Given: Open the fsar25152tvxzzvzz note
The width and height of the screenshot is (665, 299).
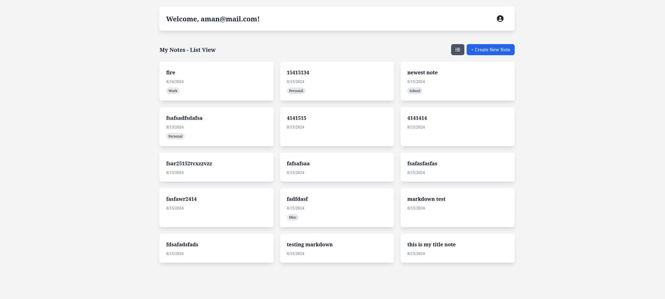Looking at the screenshot, I should (x=216, y=167).
